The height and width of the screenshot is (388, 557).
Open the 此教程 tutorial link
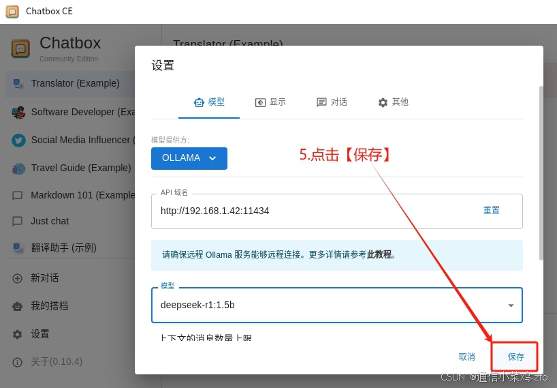tap(379, 254)
